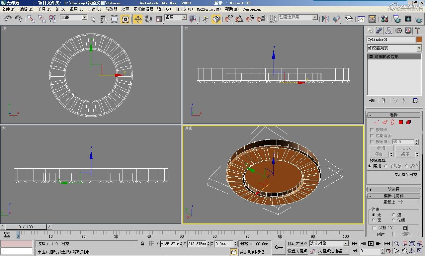Open the Select by Name tool
Screen dimensions: 425x256
[104, 19]
